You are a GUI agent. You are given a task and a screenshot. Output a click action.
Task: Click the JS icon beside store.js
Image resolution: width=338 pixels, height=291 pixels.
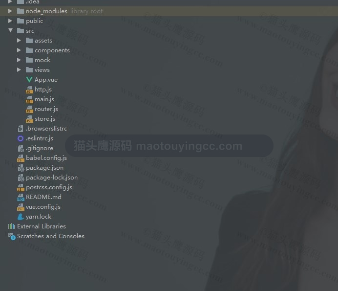pyautogui.click(x=29, y=119)
